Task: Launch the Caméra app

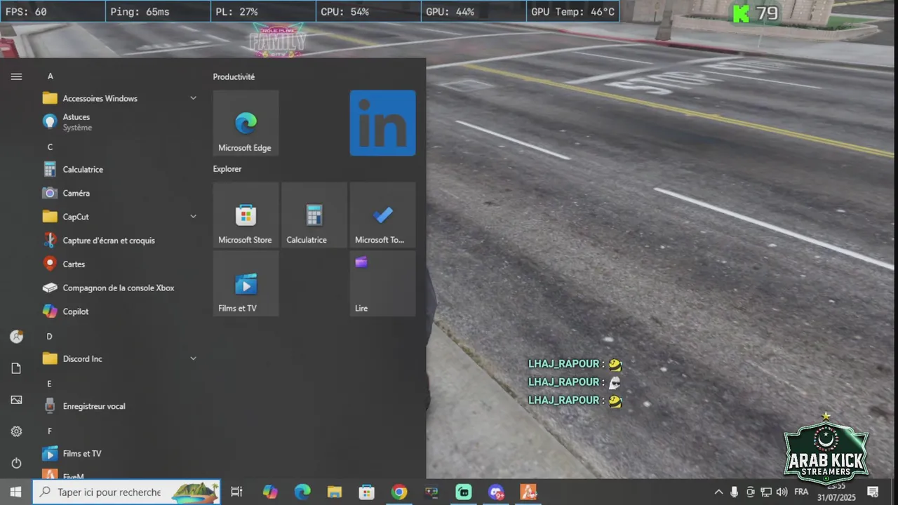Action: [x=121, y=193]
